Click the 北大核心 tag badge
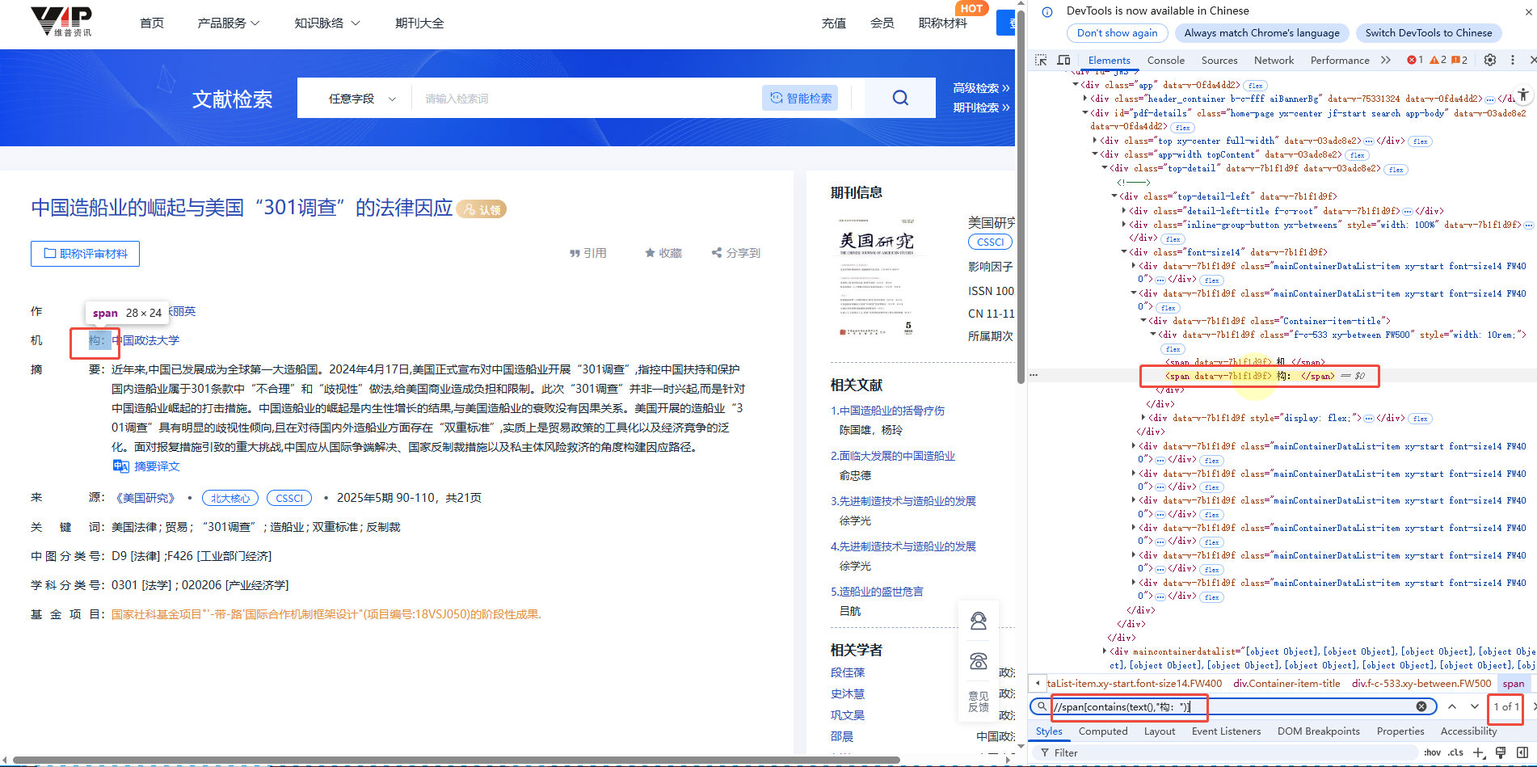 (230, 498)
